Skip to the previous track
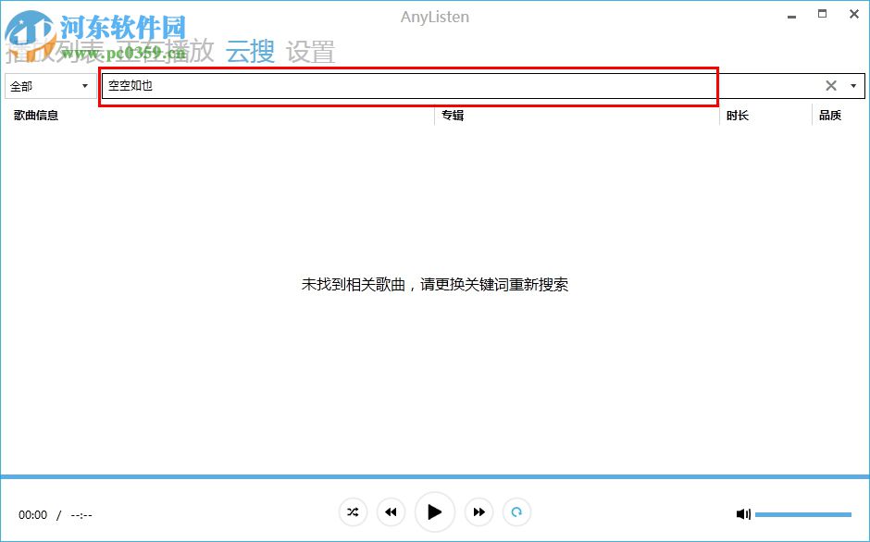This screenshot has width=870, height=542. point(391,511)
